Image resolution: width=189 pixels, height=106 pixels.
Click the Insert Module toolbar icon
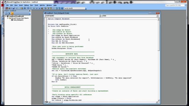[9, 8]
